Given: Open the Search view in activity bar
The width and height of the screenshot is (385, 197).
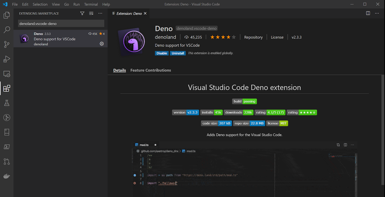Looking at the screenshot, I should (x=7, y=30).
